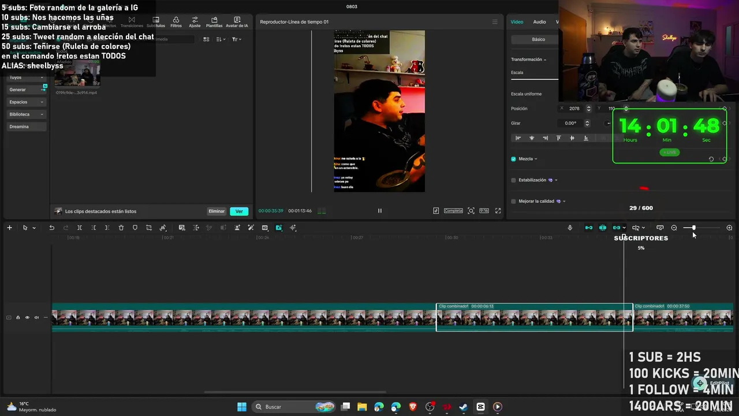Screen dimensions: 739x416
Task: Expand the Tuyos sidebar section
Action: (x=26, y=77)
